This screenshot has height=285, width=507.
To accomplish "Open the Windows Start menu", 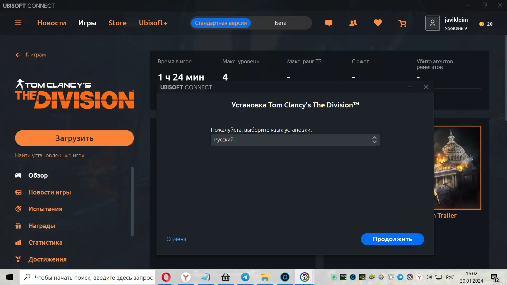I will click(10, 277).
